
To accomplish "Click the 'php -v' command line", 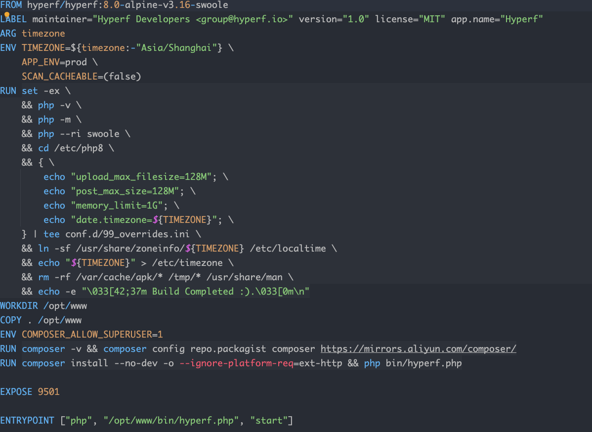I will click(x=54, y=105).
